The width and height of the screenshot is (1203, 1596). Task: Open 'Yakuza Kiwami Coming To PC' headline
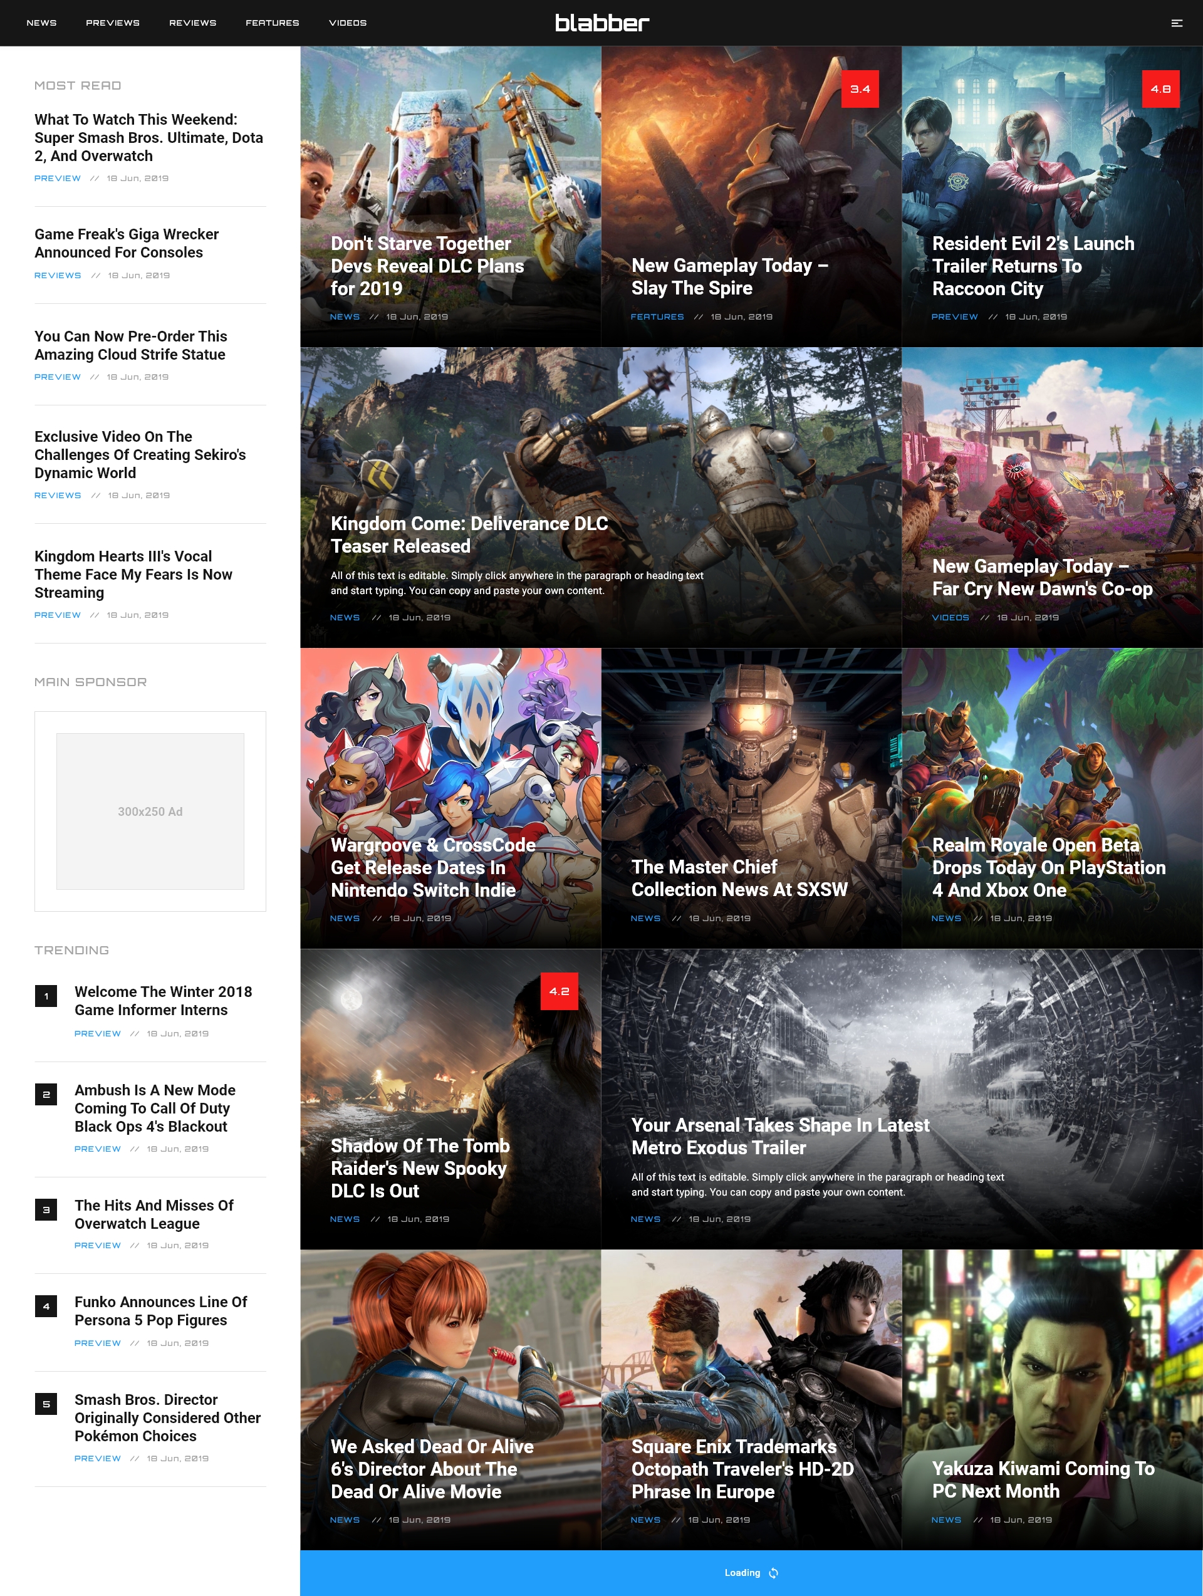pyautogui.click(x=1043, y=1480)
